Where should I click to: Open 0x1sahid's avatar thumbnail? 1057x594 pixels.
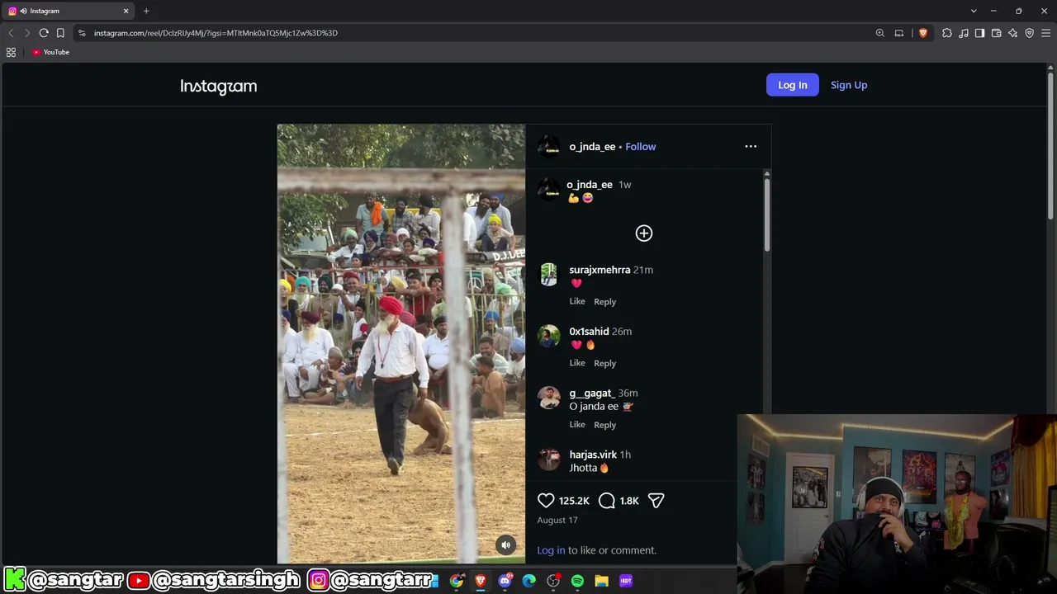point(549,337)
